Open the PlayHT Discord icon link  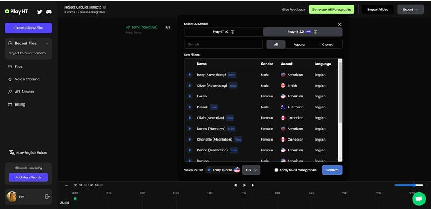[49, 12]
